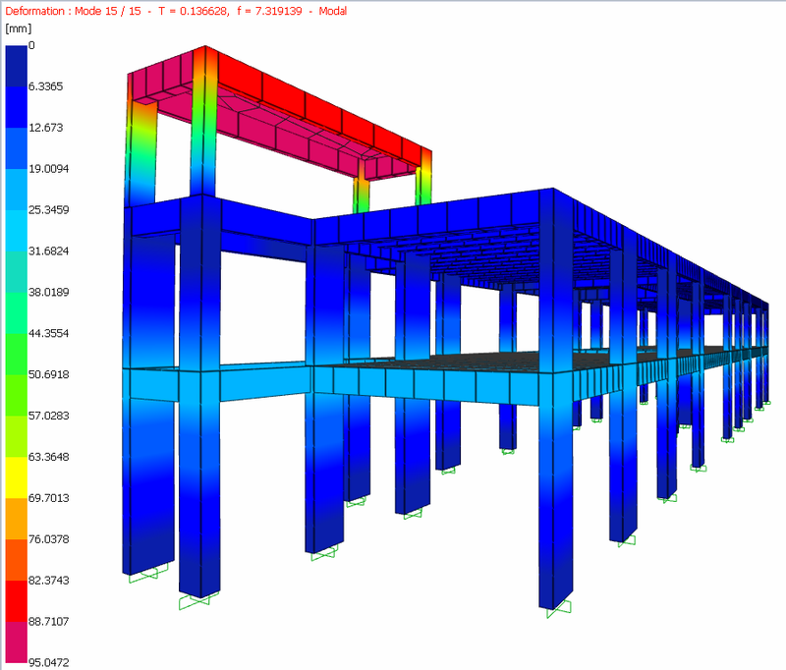Screen dimensions: 786x670
Task: Click the cyan legend swatch above 31.6824
Action: [x=16, y=231]
